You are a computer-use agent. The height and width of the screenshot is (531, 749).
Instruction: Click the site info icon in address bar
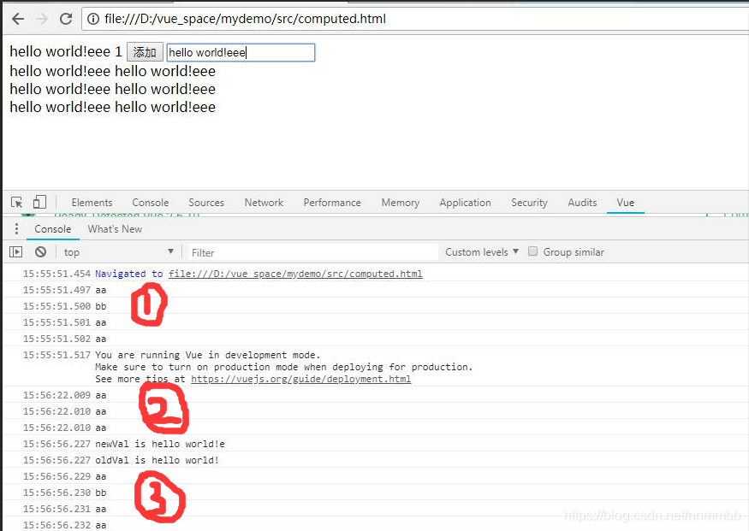[x=93, y=19]
